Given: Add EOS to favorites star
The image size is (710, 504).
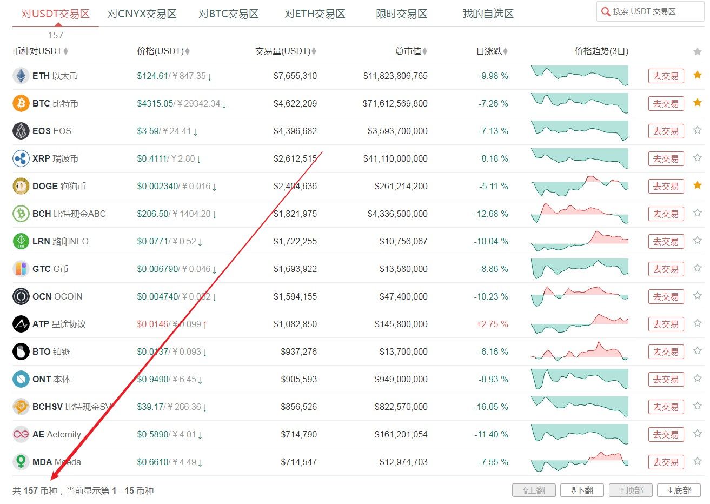Looking at the screenshot, I should pyautogui.click(x=698, y=130).
